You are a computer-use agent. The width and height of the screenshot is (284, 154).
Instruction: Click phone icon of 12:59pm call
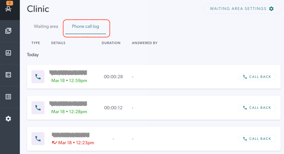38,77
